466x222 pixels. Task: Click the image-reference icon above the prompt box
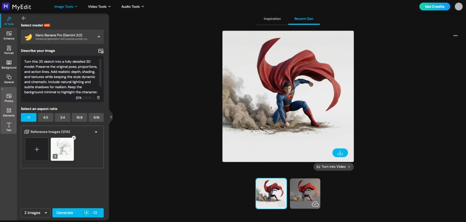tap(101, 51)
